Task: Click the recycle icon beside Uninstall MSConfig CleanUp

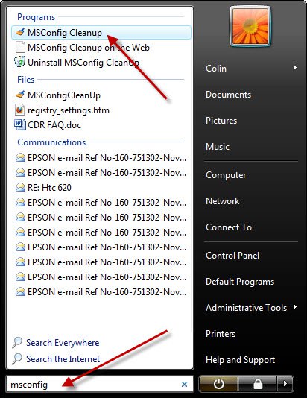Action: pyautogui.click(x=20, y=62)
